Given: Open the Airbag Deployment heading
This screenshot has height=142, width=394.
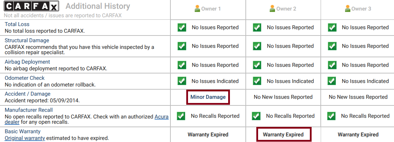Looking at the screenshot, I should 27,62.
